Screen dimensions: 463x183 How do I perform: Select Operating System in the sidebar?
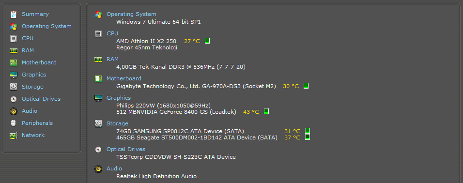click(46, 26)
